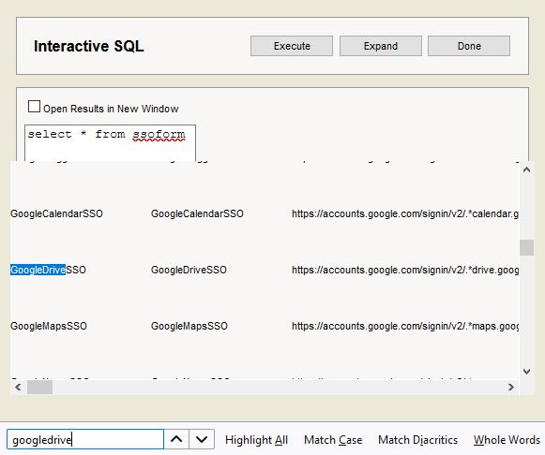
Task: Select the GoogleMapsSSO first column cell
Action: coord(49,326)
